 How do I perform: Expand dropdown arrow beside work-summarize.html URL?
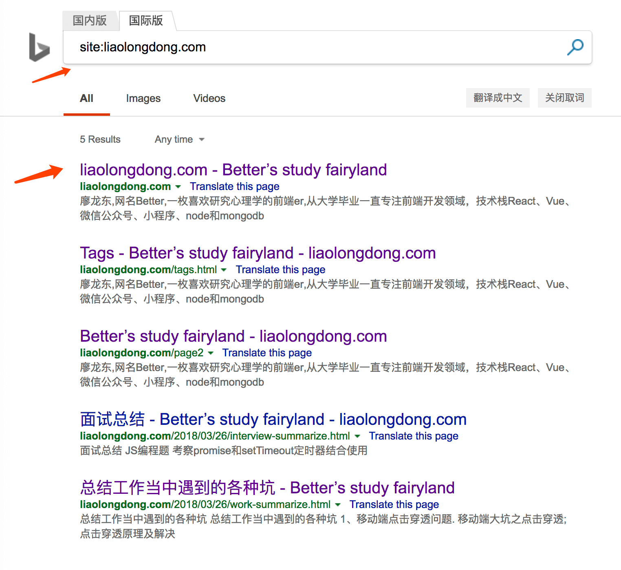coord(338,505)
